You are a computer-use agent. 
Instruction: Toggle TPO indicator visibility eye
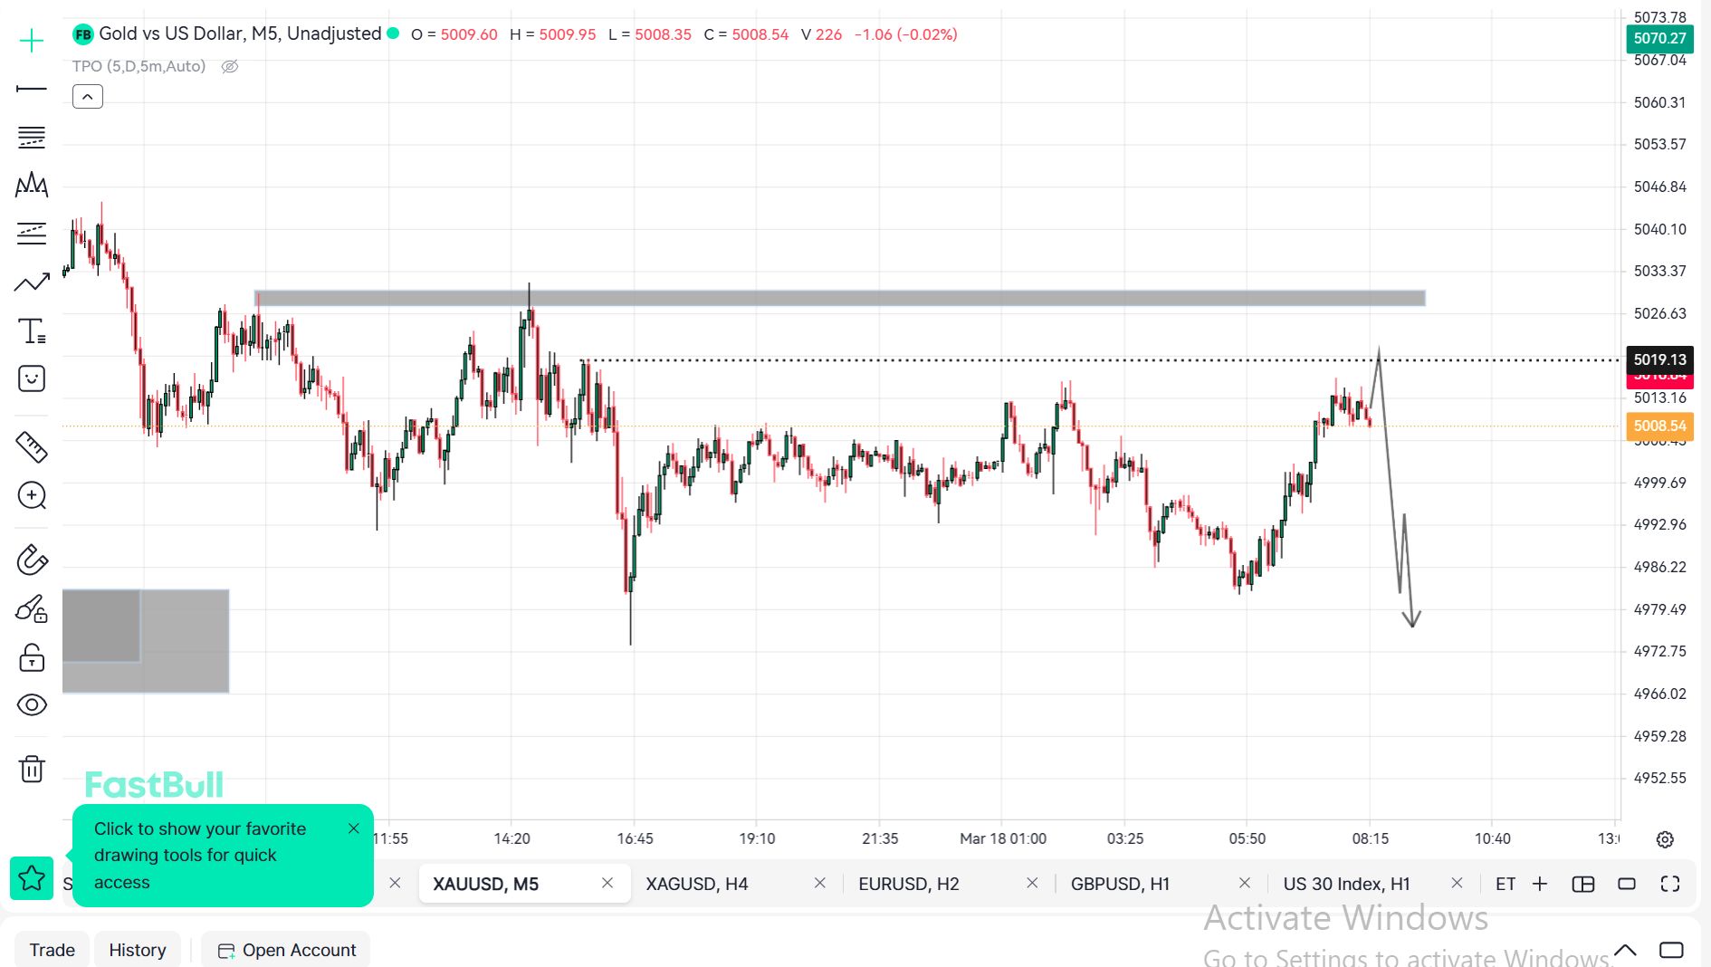[230, 66]
